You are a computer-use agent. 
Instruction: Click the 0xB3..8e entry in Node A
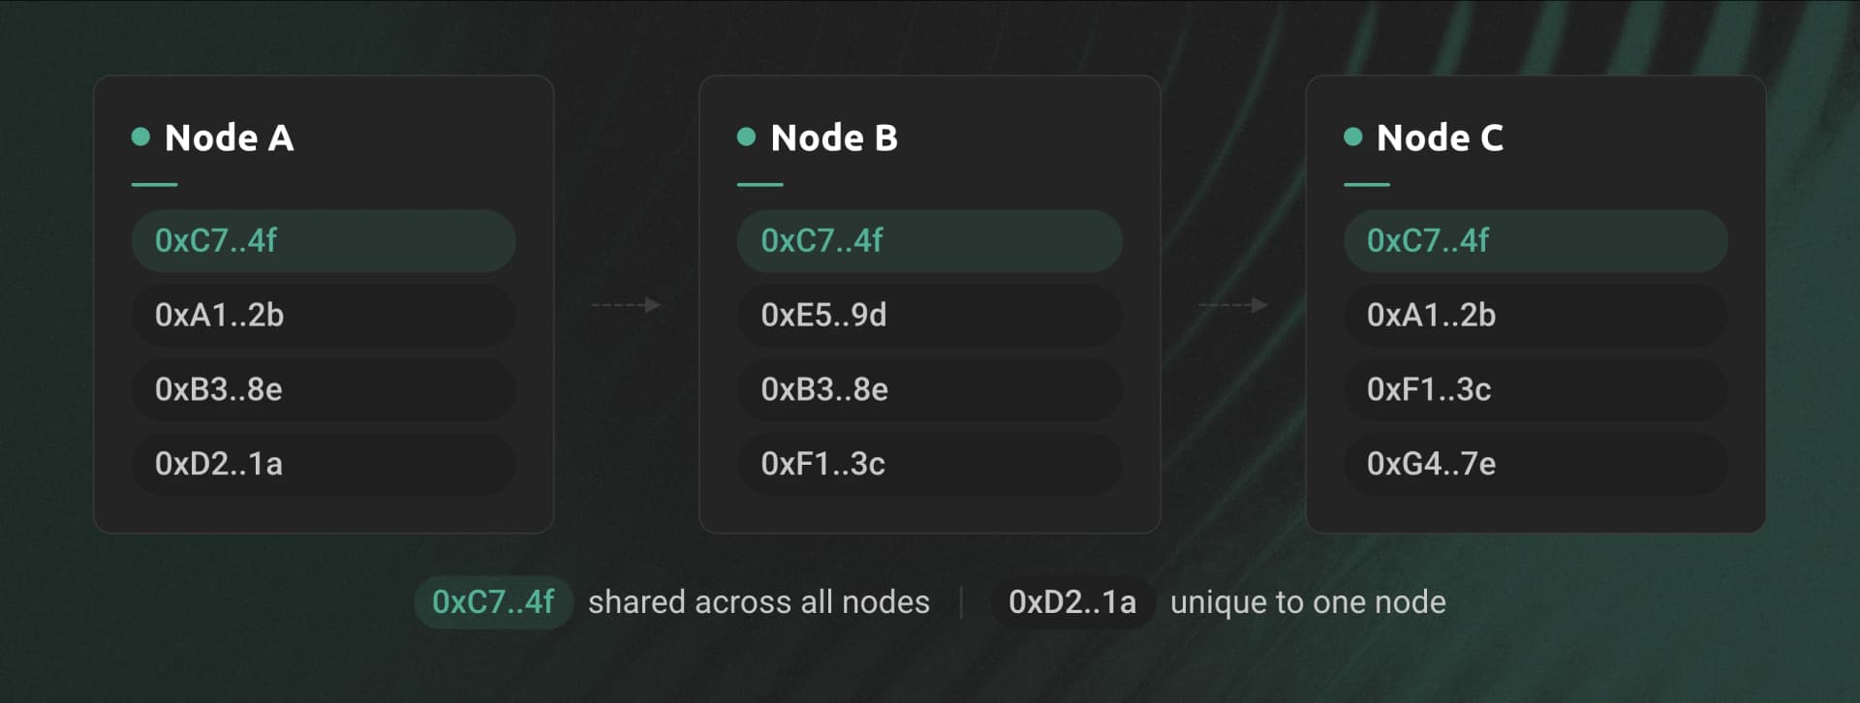[323, 389]
